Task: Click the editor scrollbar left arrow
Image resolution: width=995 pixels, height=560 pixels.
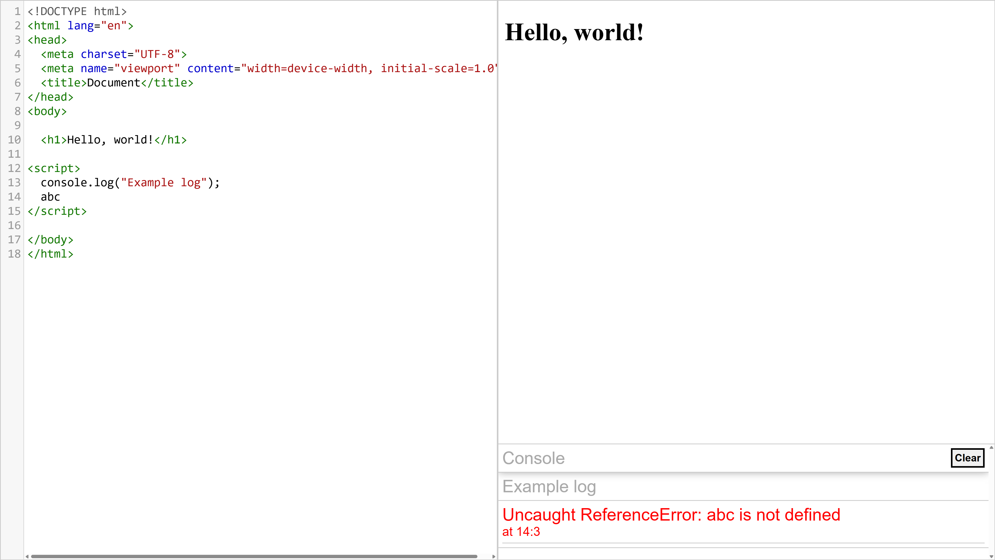Action: point(27,557)
